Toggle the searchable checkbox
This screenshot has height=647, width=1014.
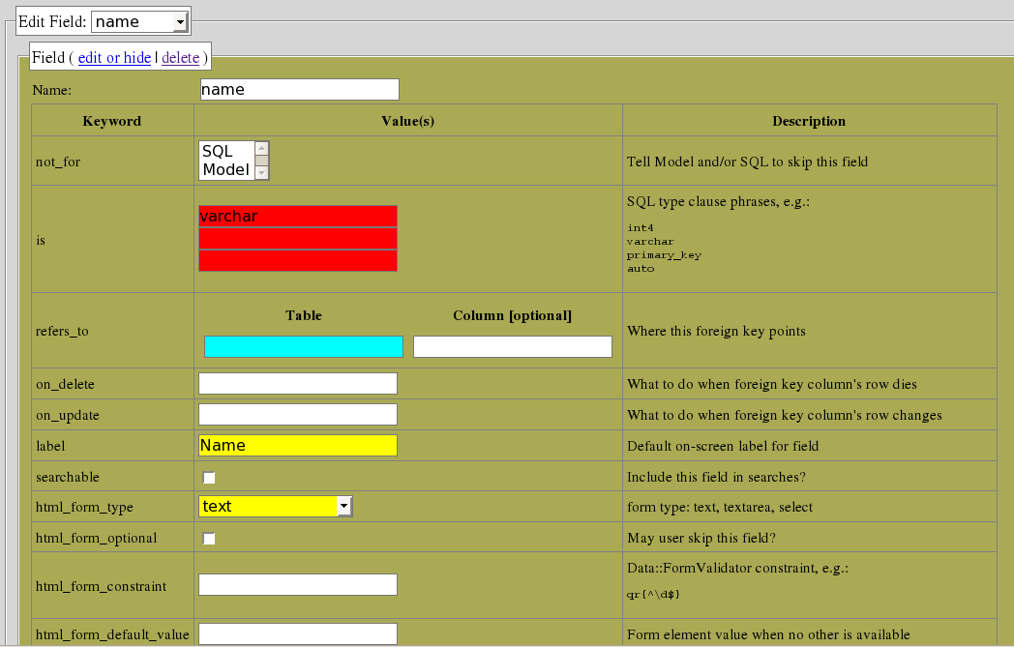pos(209,478)
